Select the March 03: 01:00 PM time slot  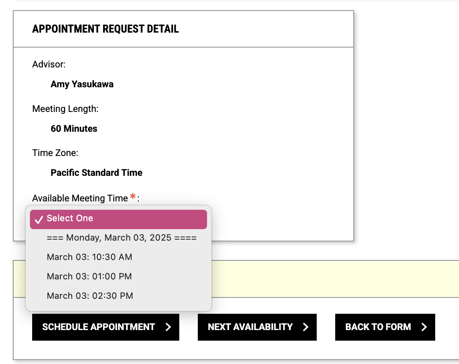click(x=89, y=276)
